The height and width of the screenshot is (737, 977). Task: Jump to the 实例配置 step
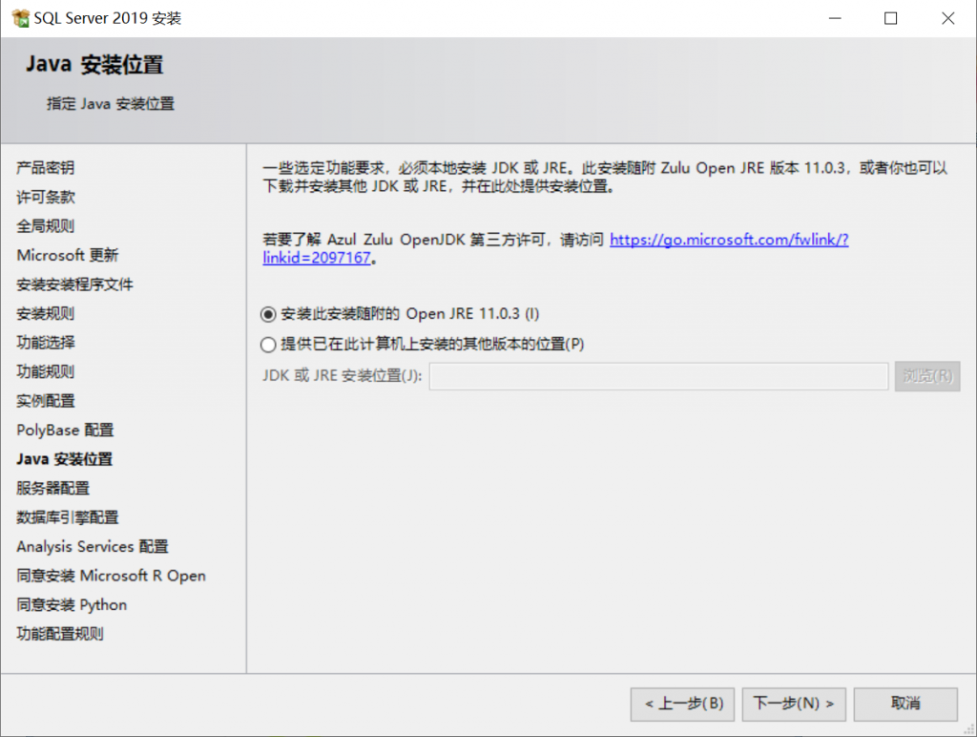[45, 401]
